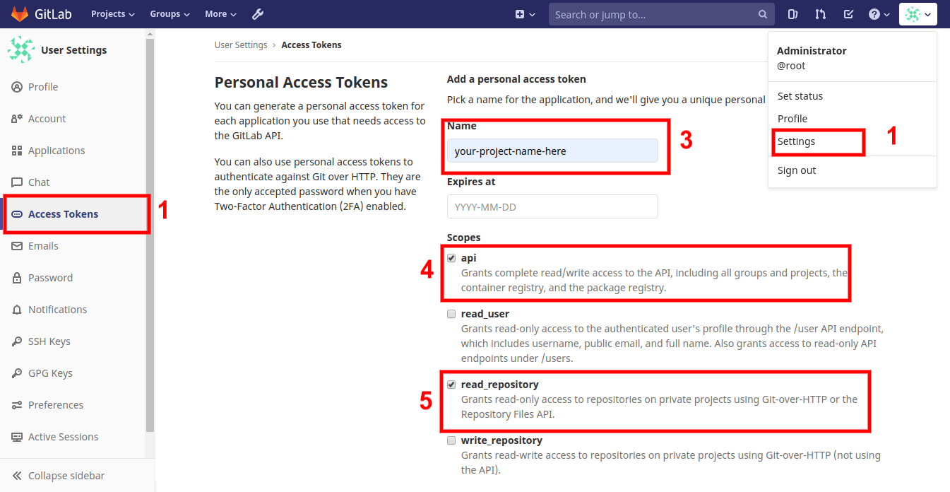This screenshot has height=492, width=950.
Task: Expand the Projects dropdown menu
Action: coord(112,14)
